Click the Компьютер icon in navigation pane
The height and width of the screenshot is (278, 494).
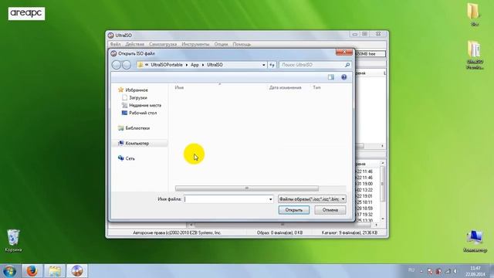click(x=120, y=143)
